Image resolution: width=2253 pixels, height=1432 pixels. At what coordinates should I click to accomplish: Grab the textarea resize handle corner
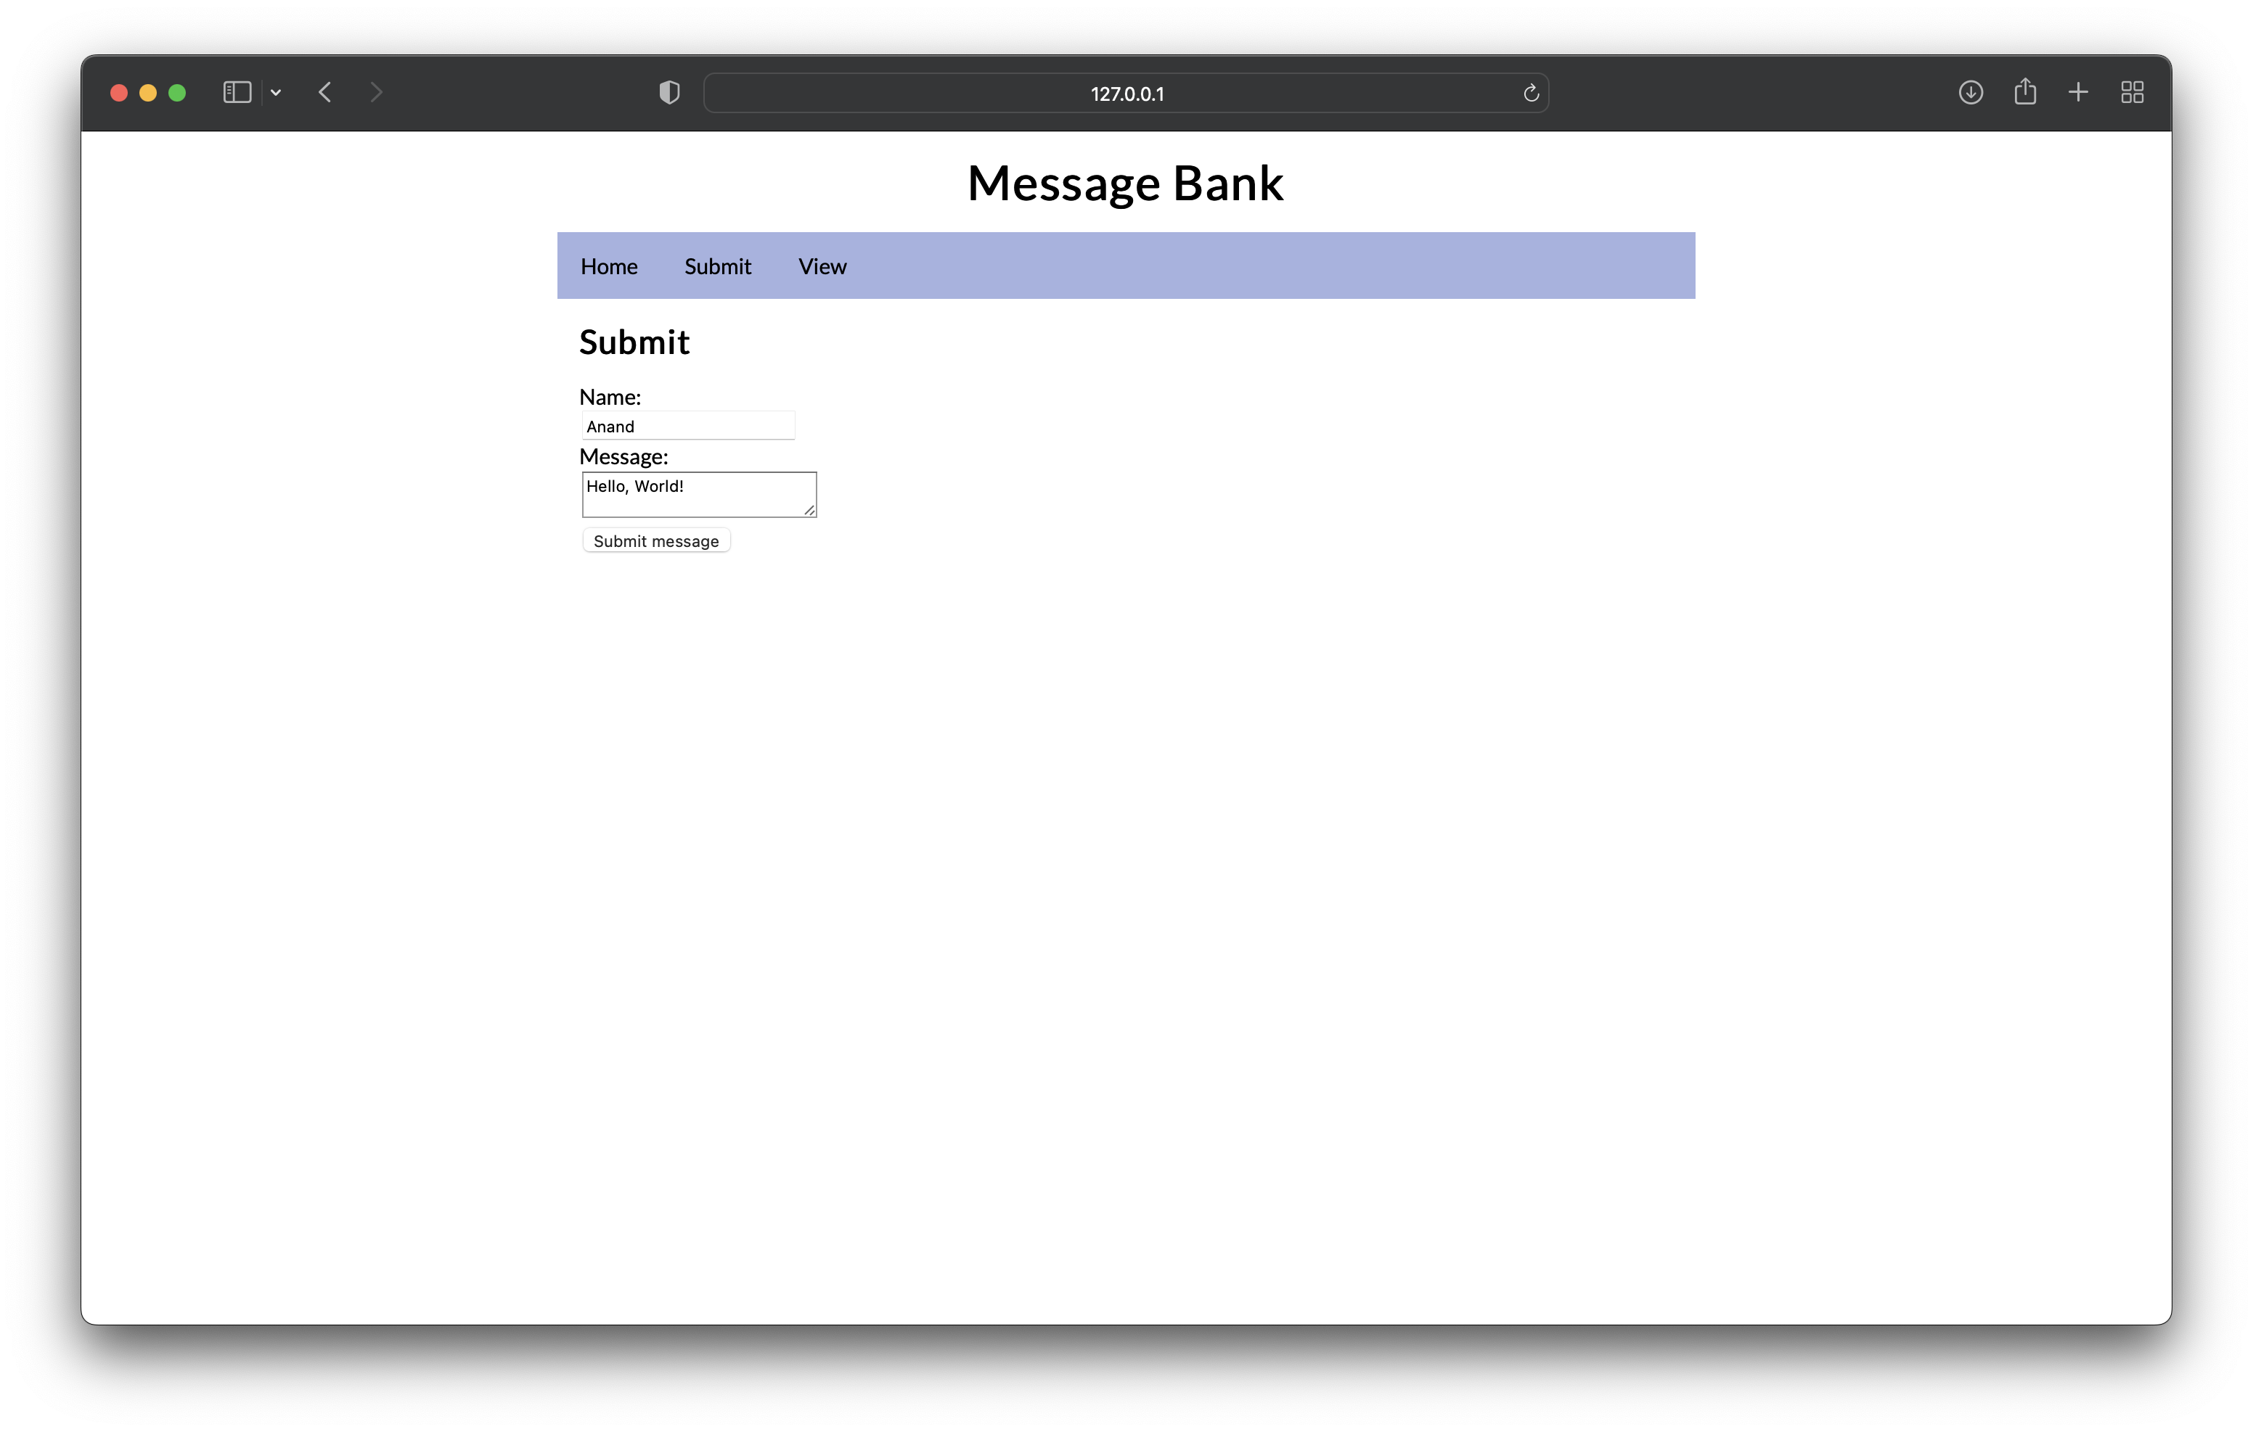pyautogui.click(x=809, y=510)
